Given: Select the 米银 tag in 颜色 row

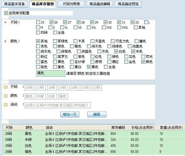Looking at the screenshot, I should pos(41,96).
